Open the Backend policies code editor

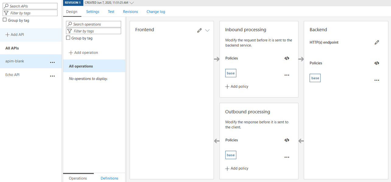point(377,63)
